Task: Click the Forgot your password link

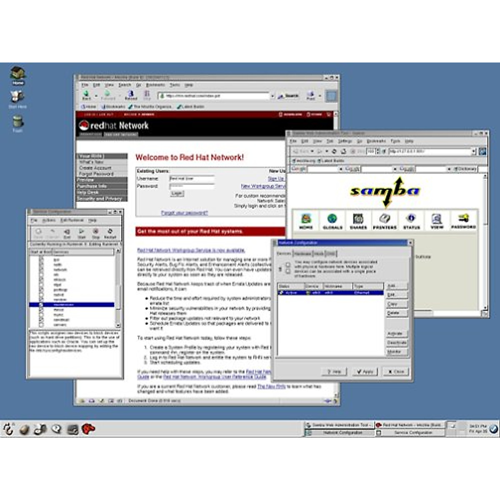Action: (x=184, y=213)
